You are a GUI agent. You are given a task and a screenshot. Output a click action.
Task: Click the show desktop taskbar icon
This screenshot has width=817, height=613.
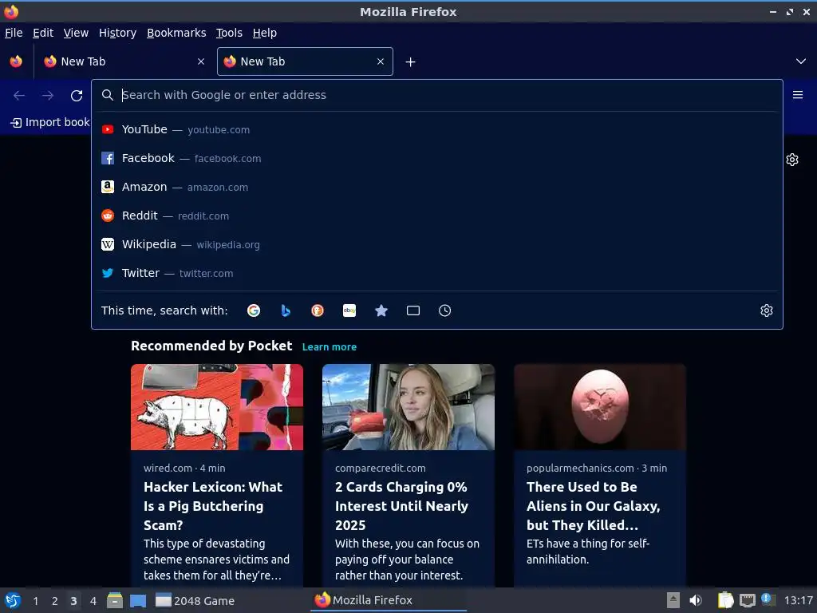coord(138,601)
